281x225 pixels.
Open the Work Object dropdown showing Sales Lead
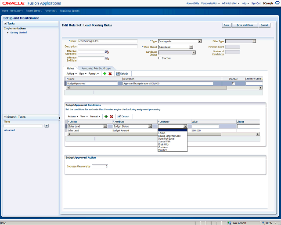[x=176, y=47]
